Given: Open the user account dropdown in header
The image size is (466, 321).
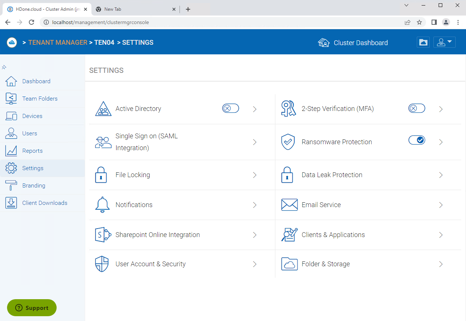Looking at the screenshot, I should pyautogui.click(x=445, y=43).
